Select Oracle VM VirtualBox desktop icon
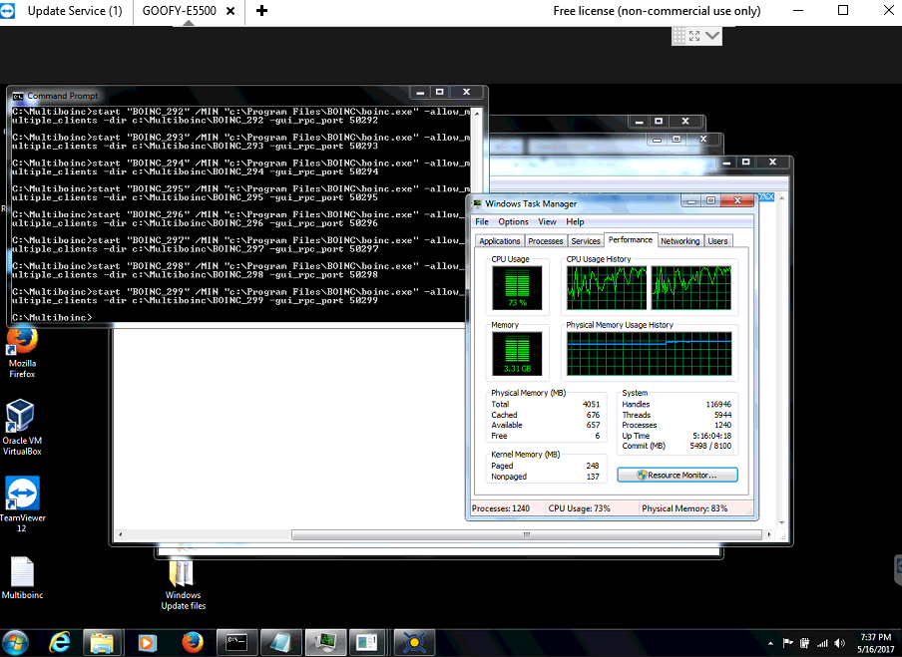Viewport: 902px width, 657px height. (x=22, y=428)
